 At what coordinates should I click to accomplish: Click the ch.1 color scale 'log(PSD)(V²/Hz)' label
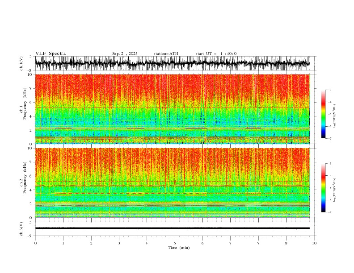335,116
